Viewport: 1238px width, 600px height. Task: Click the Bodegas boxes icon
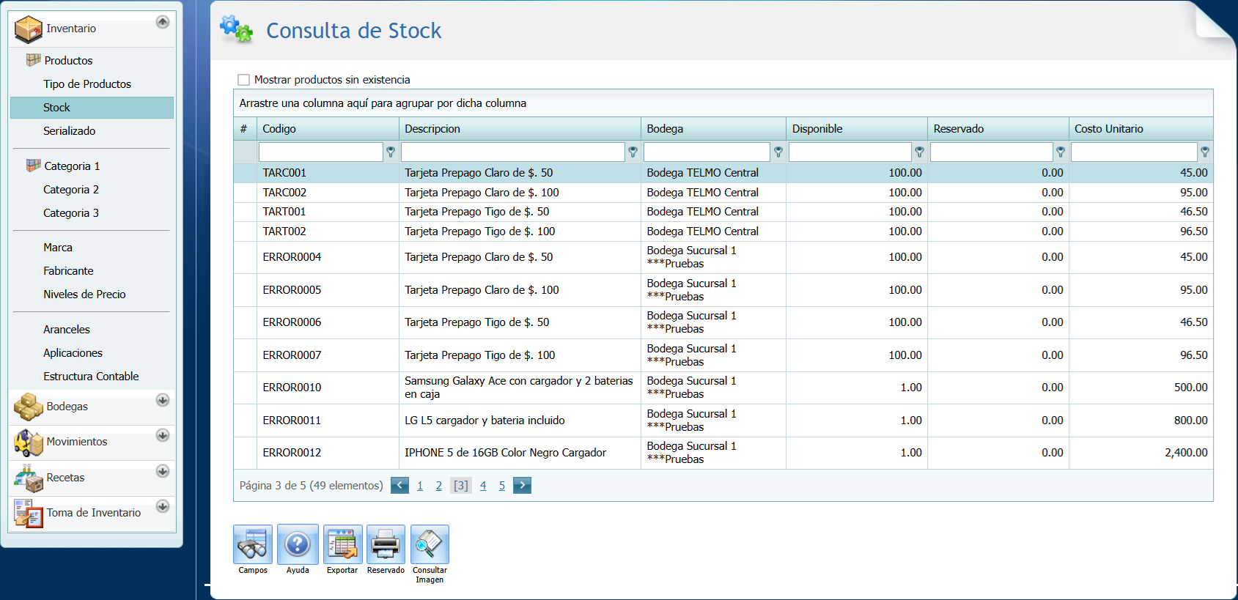pos(29,407)
